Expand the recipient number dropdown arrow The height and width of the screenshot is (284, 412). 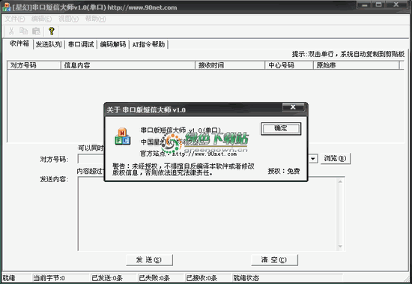(313, 159)
